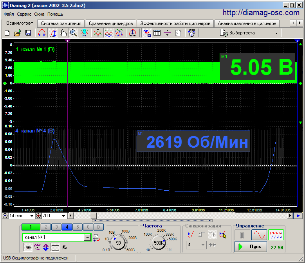
Task: Adjust the Частота knob 500K
Action: click(159, 243)
